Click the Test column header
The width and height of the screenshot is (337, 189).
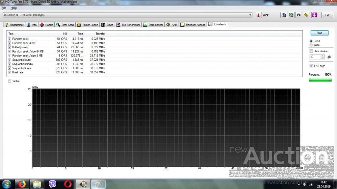(28, 34)
